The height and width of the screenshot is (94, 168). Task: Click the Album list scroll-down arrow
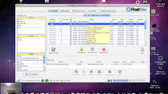pos(44,69)
